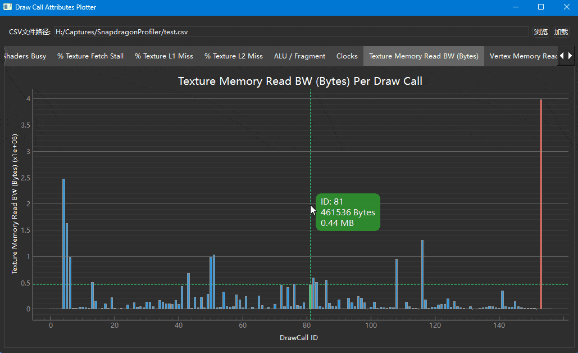Click the Draw Call Attributes Plotter app icon
Viewport: 578px width, 353px height.
(7, 7)
